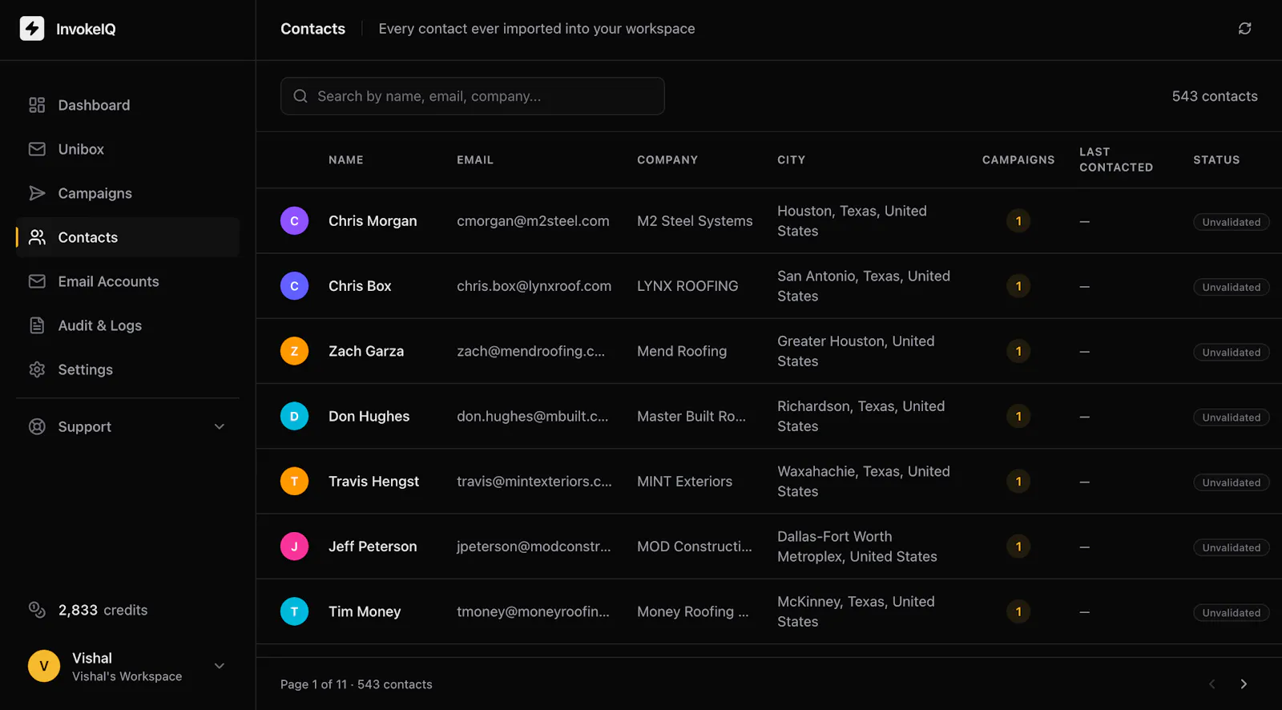Viewport: 1282px width, 710px height.
Task: Open Vishal's workspace switcher chevron
Action: [220, 666]
